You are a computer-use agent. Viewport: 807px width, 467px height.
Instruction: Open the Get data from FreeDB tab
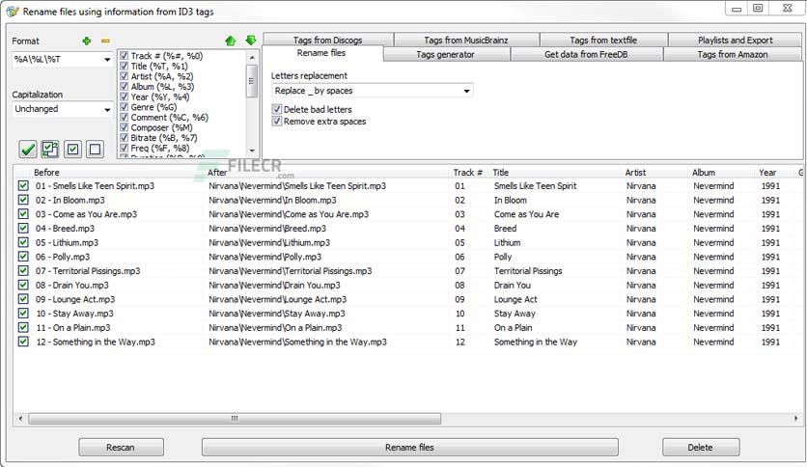(x=586, y=54)
